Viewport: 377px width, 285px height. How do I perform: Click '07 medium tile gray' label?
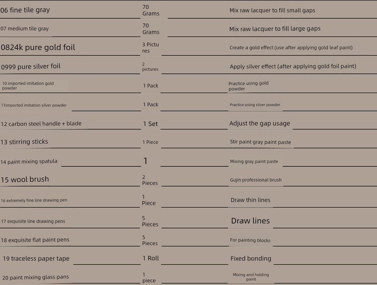point(25,29)
